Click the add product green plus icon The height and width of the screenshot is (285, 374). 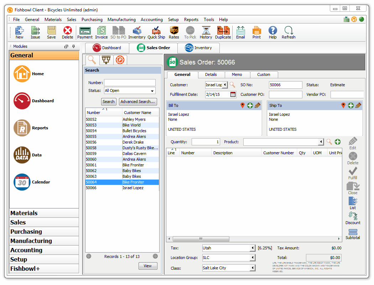338,142
